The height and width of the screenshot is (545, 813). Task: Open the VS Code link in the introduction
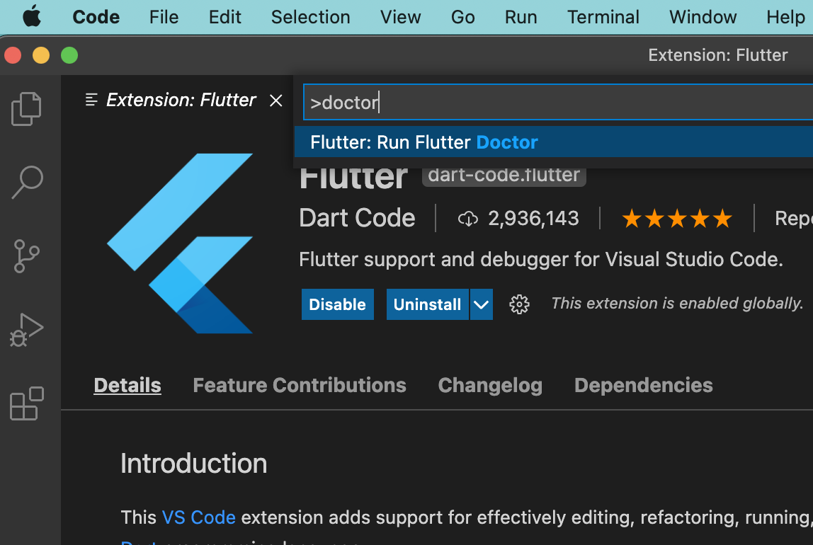[199, 517]
